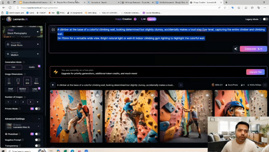This screenshot has height=152, width=269.
Task: Open the Preset Style Stock Photo dropdown
Action: (x=23, y=44)
